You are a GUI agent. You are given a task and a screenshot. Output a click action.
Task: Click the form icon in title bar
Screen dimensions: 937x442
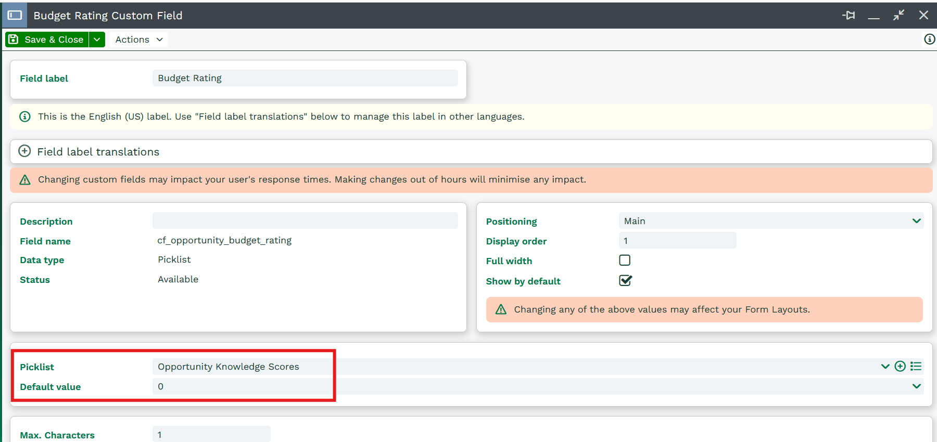pos(15,15)
